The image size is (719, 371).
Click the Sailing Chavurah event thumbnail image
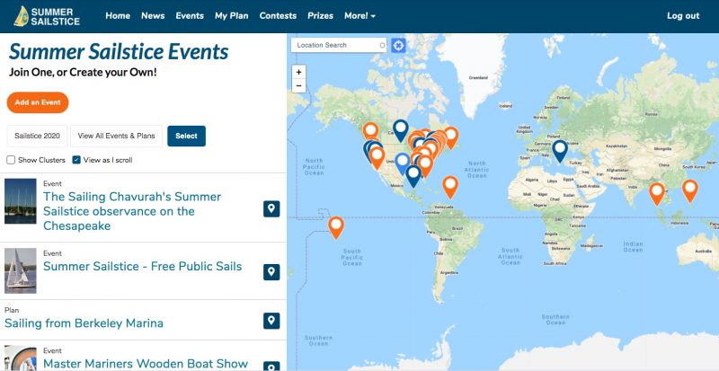(x=20, y=201)
